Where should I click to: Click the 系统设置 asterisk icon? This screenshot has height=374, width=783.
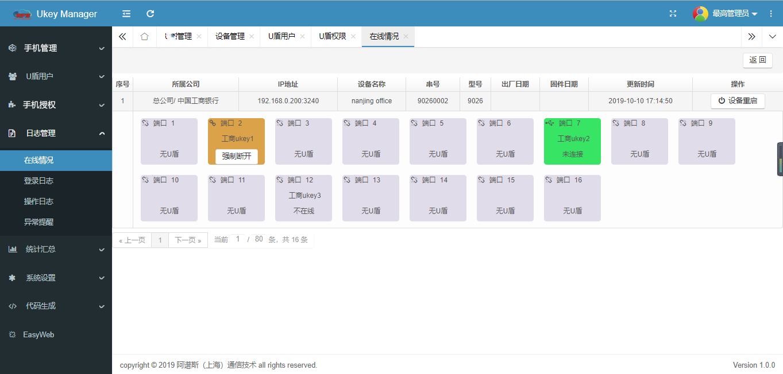click(12, 278)
